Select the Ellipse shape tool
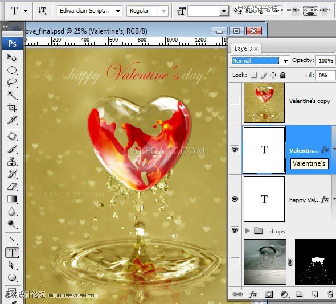336x304 pixels. point(12,277)
